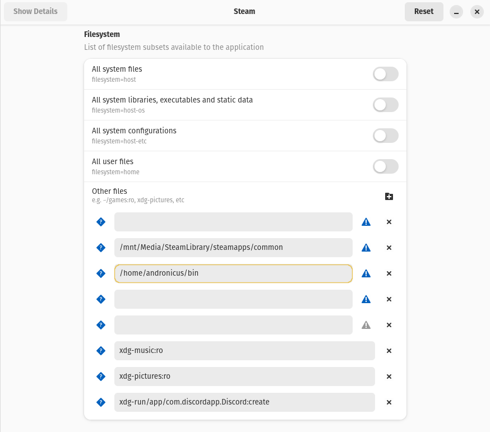Click the grey warning triangle icon
This screenshot has width=490, height=432.
pyautogui.click(x=366, y=325)
